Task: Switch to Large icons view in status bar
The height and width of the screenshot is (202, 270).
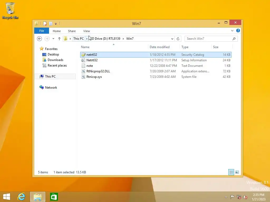Action: tap(237, 172)
